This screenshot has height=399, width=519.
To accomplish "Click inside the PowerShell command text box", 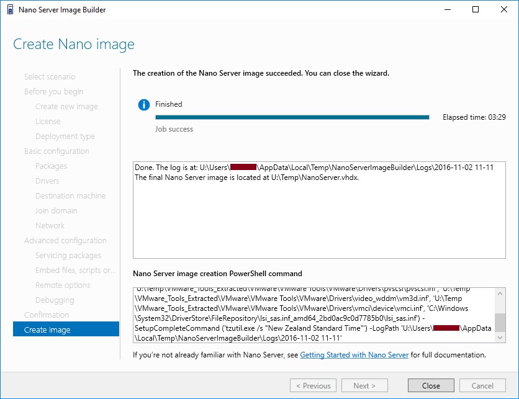I will click(314, 315).
